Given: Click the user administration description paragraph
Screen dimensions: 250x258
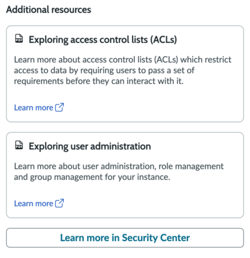Looking at the screenshot, I should [119, 172].
